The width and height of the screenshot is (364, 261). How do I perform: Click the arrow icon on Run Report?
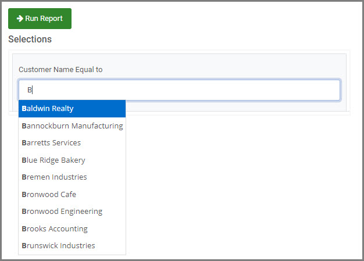[x=20, y=19]
